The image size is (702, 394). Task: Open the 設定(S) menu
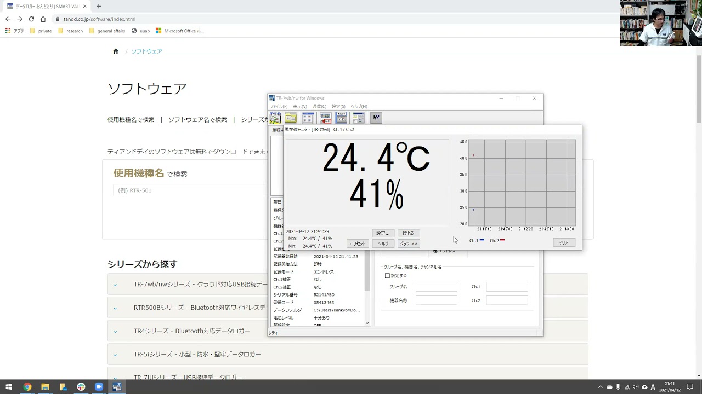pos(338,106)
